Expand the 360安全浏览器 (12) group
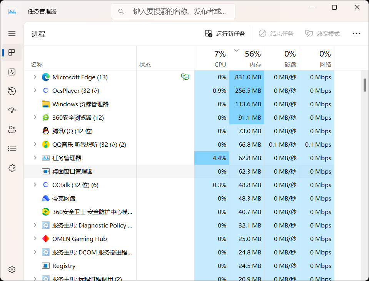369x281 pixels. click(x=35, y=117)
